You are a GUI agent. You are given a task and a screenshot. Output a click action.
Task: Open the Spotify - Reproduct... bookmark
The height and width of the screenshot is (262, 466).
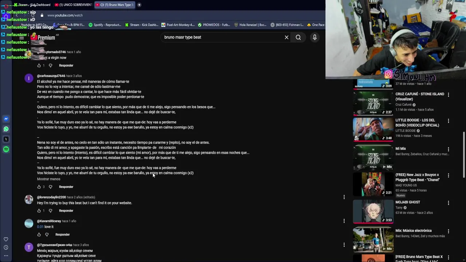coord(105,25)
